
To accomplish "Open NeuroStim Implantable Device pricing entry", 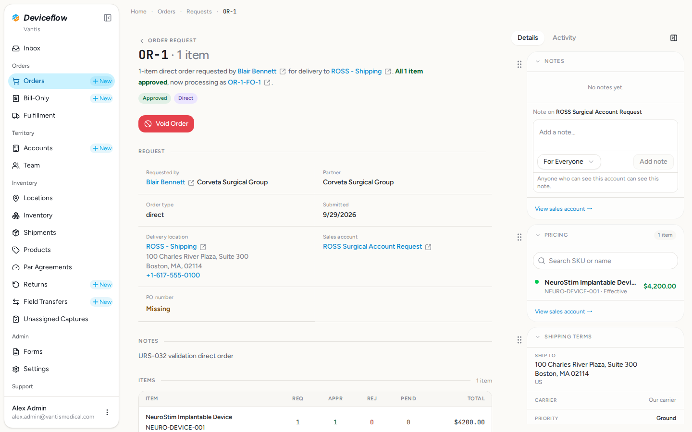I will pos(605,287).
